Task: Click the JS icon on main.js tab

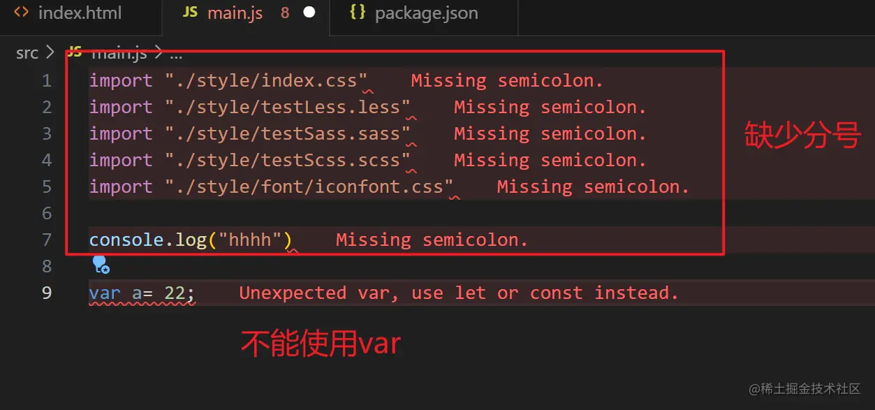Action: (190, 13)
